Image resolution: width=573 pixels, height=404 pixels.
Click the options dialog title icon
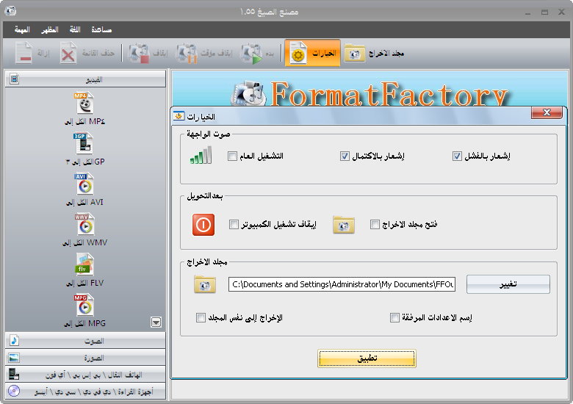(179, 116)
